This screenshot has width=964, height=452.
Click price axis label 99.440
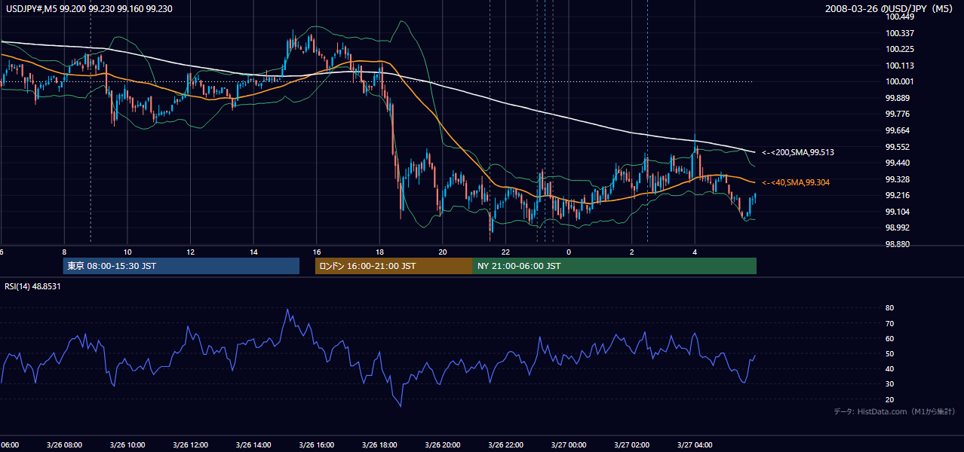pos(898,163)
